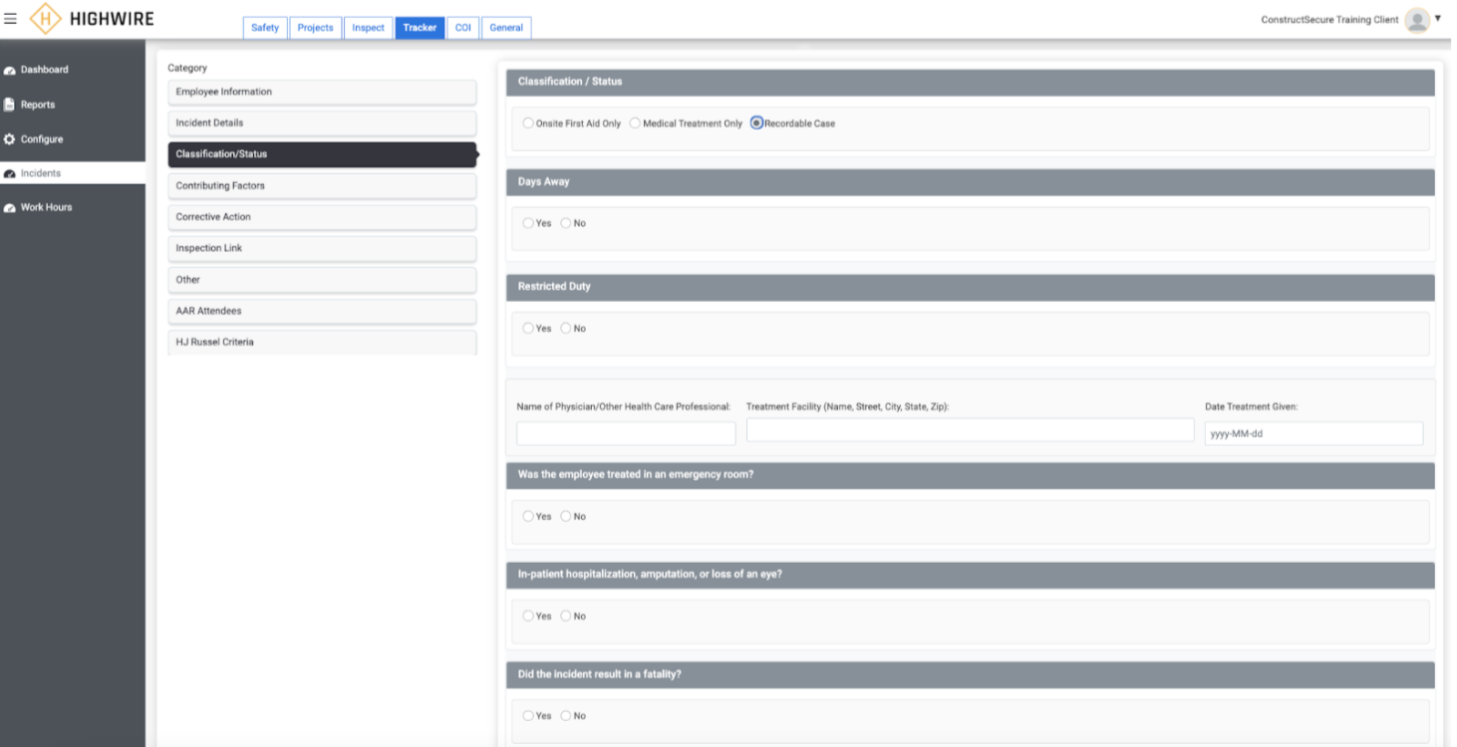Select Yes for incident fatality

[528, 716]
